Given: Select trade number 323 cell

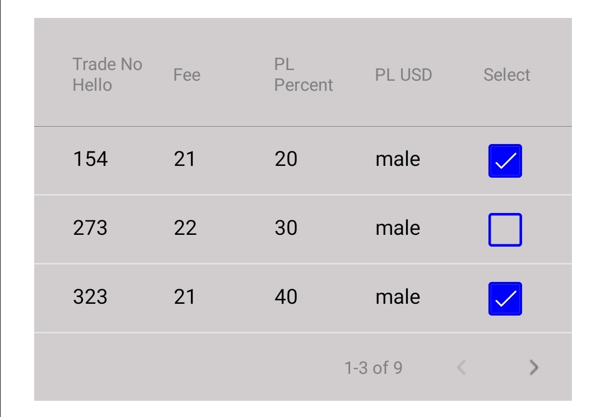Looking at the screenshot, I should (x=90, y=296).
